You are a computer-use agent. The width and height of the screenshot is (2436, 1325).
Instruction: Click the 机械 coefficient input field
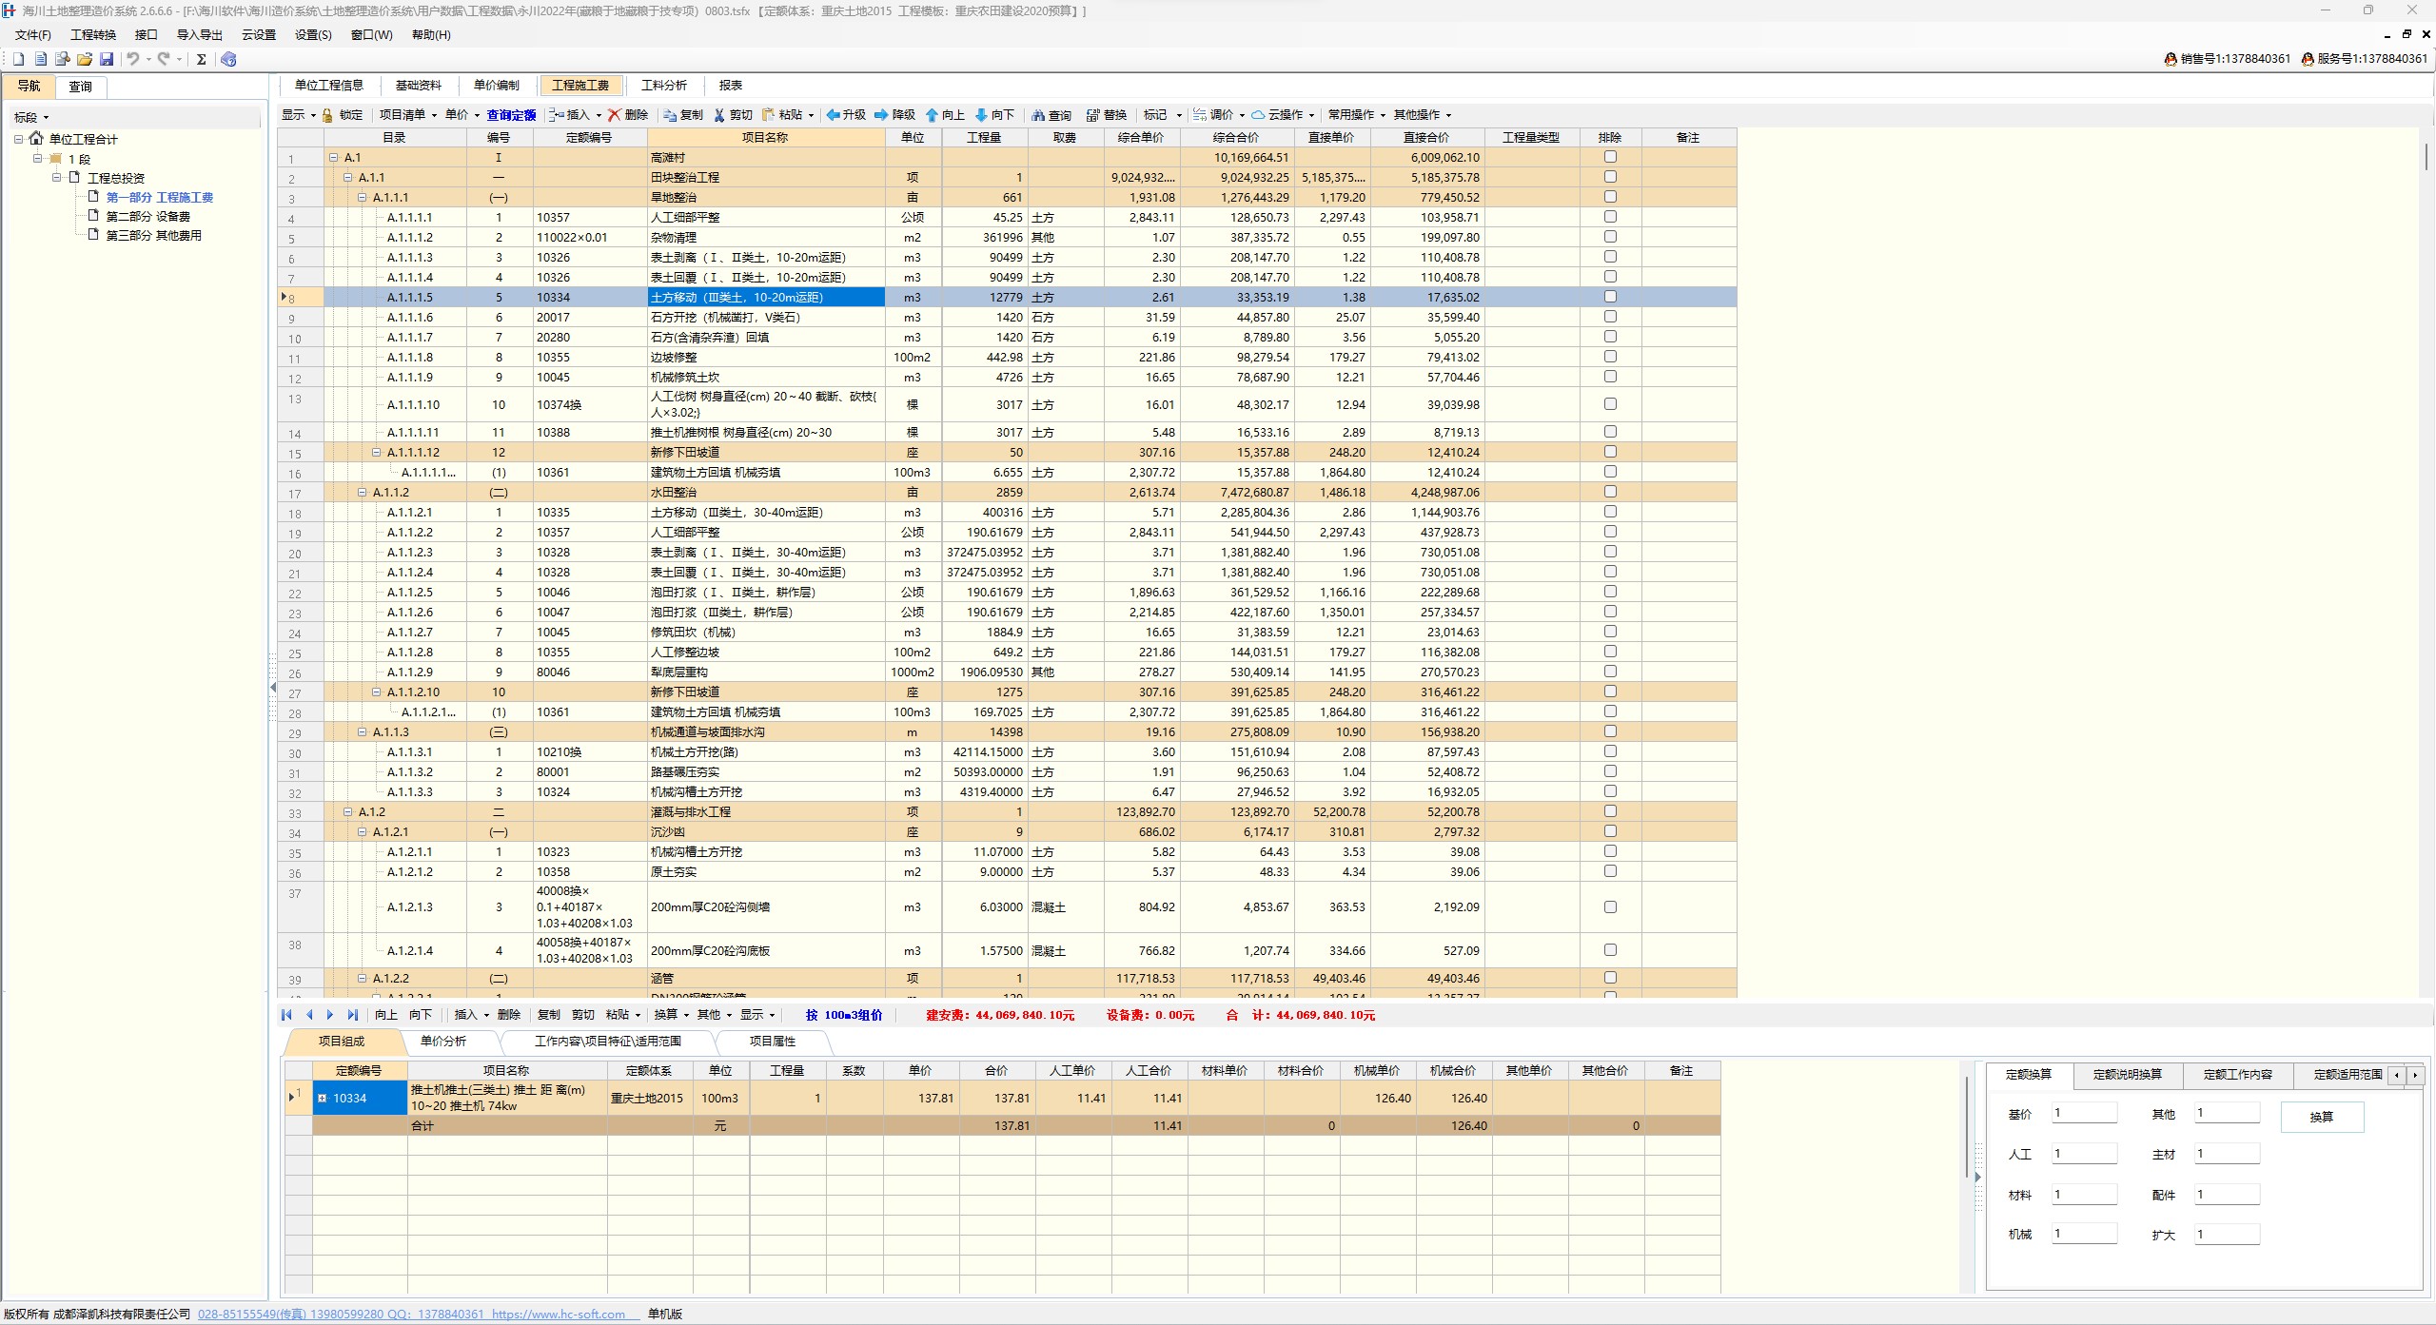point(2084,1235)
